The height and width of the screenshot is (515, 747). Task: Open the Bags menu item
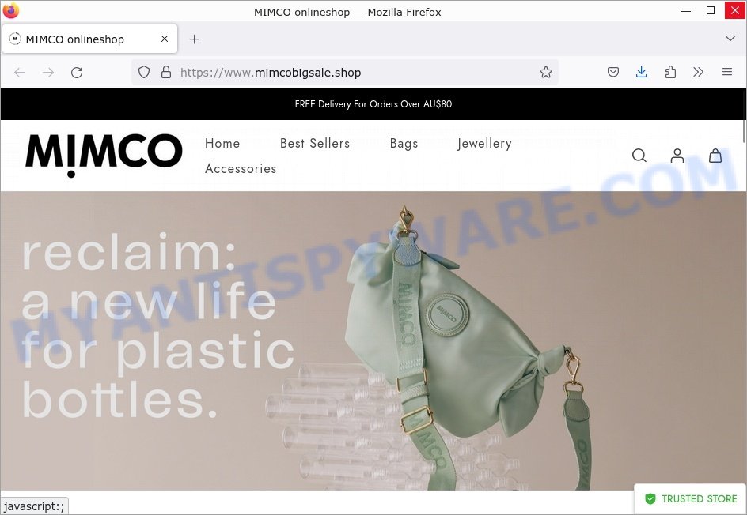point(404,144)
